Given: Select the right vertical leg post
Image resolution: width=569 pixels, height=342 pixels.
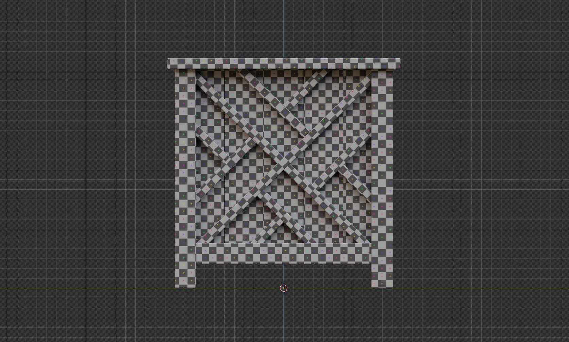Looking at the screenshot, I should click(382, 178).
